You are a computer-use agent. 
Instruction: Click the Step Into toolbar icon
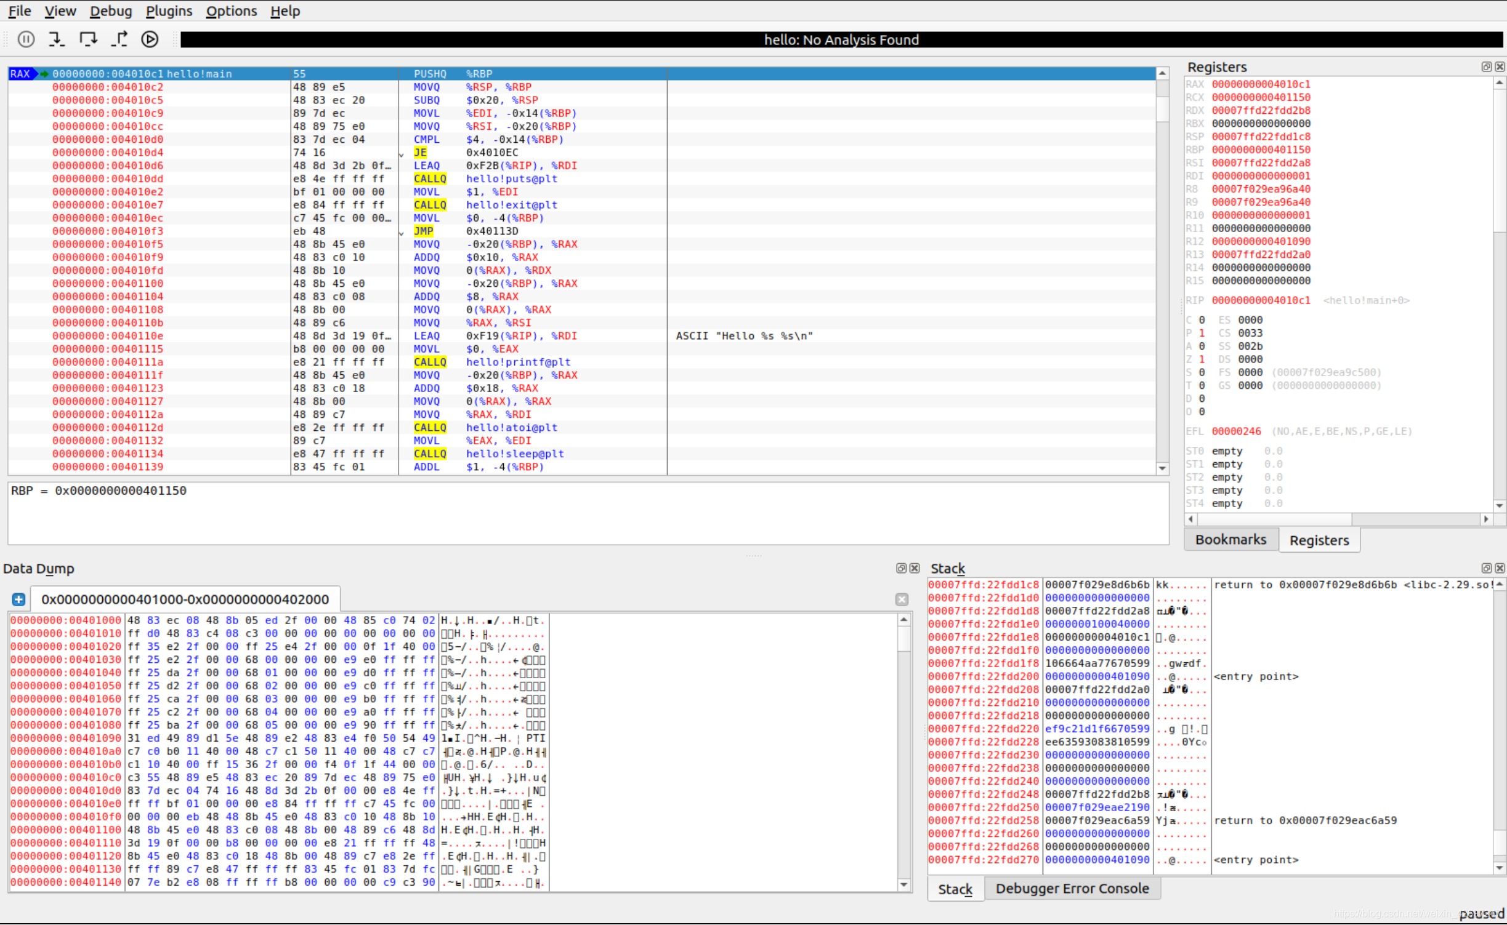tap(57, 39)
